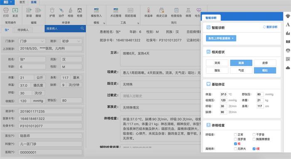Click the letter A icon in right sidebar
This screenshot has width=291, height=159.
[288, 24]
